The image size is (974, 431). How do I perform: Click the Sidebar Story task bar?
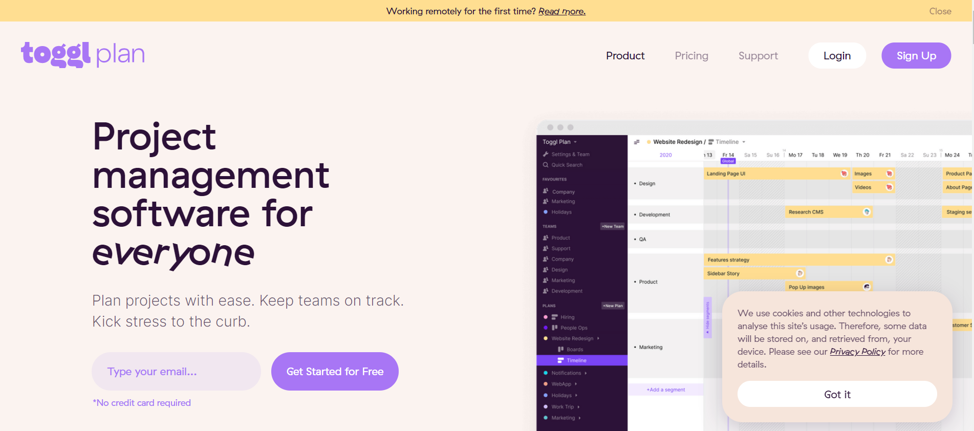point(754,273)
